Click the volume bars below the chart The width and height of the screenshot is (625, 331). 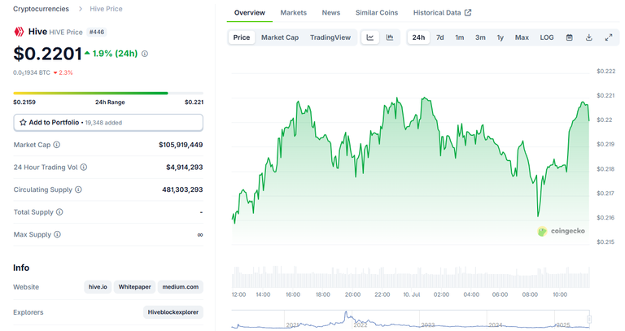point(410,277)
